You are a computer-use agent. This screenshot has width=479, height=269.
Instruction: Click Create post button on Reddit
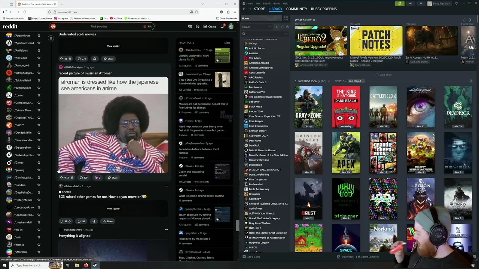tap(210, 27)
